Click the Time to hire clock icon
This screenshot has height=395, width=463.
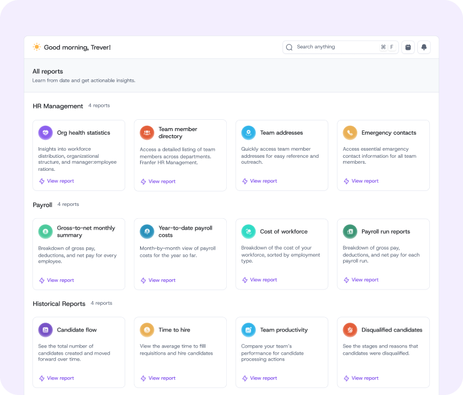pyautogui.click(x=147, y=330)
